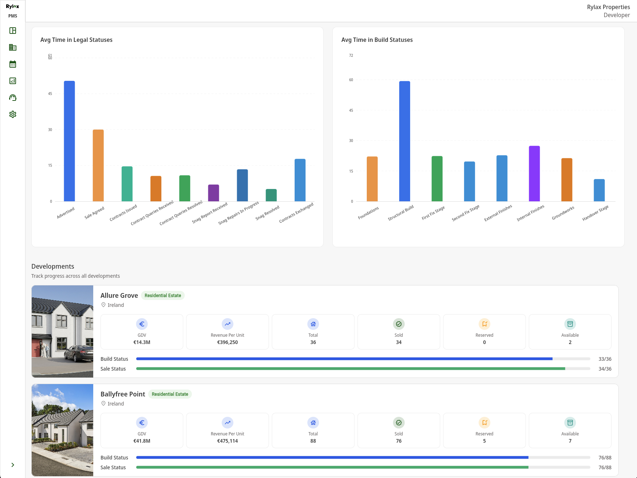Toggle the Structural Build bar in build chart
The height and width of the screenshot is (478, 637).
click(405, 140)
